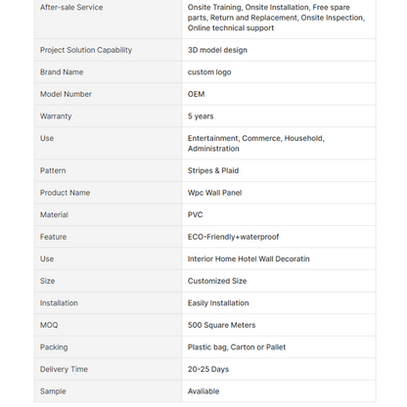This screenshot has width=407, height=407.
Task: Click the 500 Square Meters MOQ value
Action: pos(221,325)
